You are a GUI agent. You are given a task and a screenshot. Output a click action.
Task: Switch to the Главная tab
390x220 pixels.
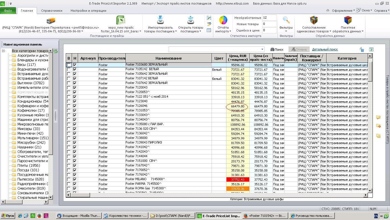[27, 11]
